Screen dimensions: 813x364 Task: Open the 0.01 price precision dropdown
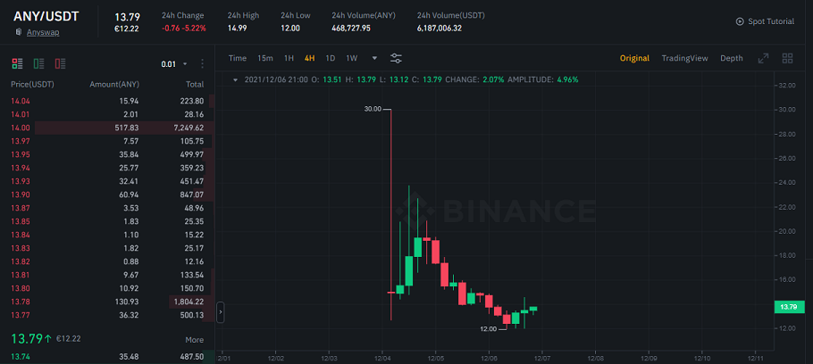coord(173,64)
